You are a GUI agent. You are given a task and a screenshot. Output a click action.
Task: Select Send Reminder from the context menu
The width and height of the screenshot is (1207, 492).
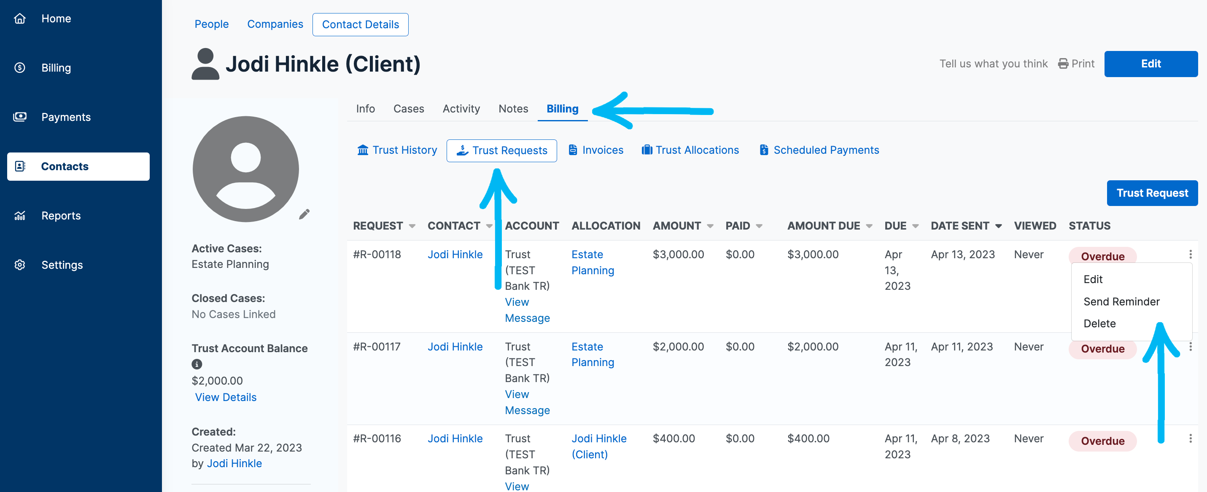(x=1121, y=302)
